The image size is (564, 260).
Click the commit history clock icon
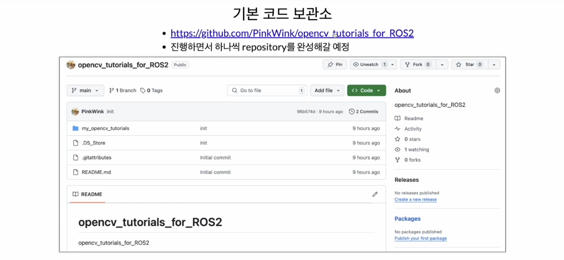point(352,111)
